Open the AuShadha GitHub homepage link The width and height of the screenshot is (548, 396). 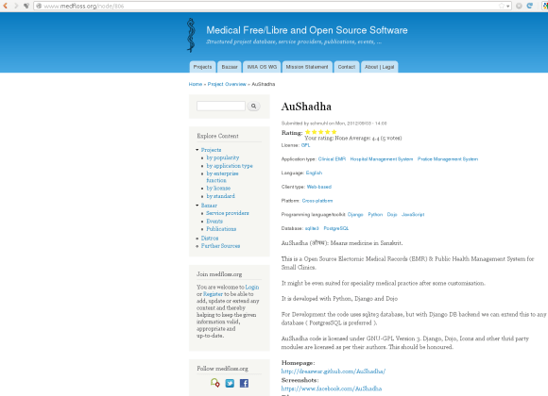[x=334, y=371]
